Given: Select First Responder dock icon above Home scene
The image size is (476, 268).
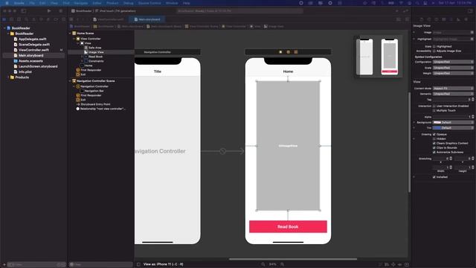Looking at the screenshot, I should (x=288, y=52).
